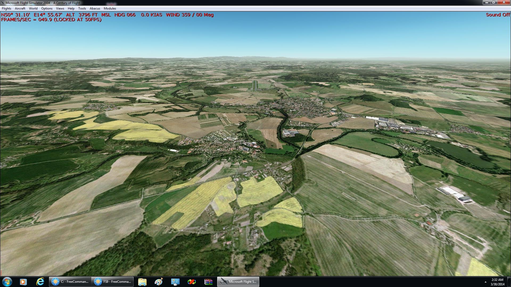
Task: Launch Windows Media Player from taskbar
Action: point(23,282)
